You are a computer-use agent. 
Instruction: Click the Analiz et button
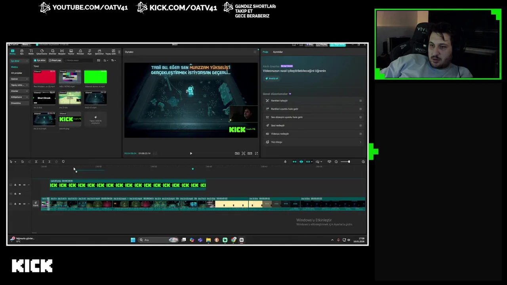[x=272, y=78]
